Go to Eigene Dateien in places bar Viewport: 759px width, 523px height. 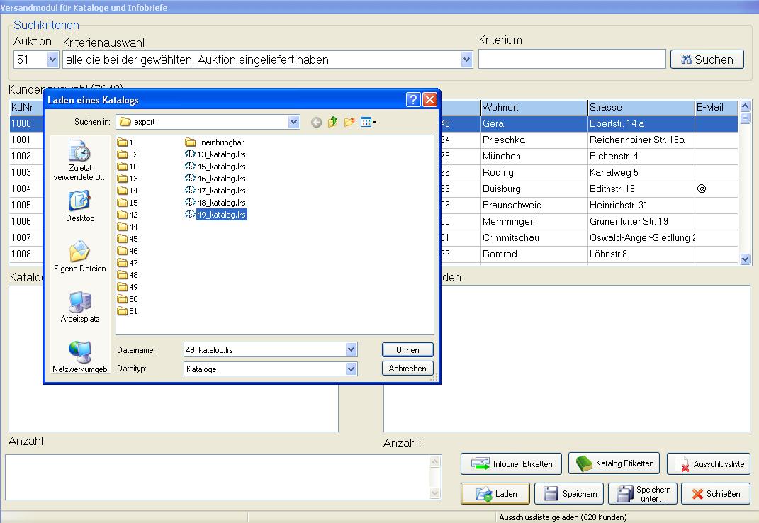[x=79, y=256]
